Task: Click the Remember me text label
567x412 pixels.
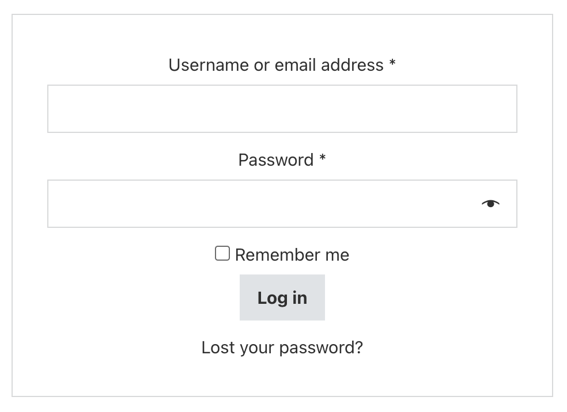Action: point(292,255)
